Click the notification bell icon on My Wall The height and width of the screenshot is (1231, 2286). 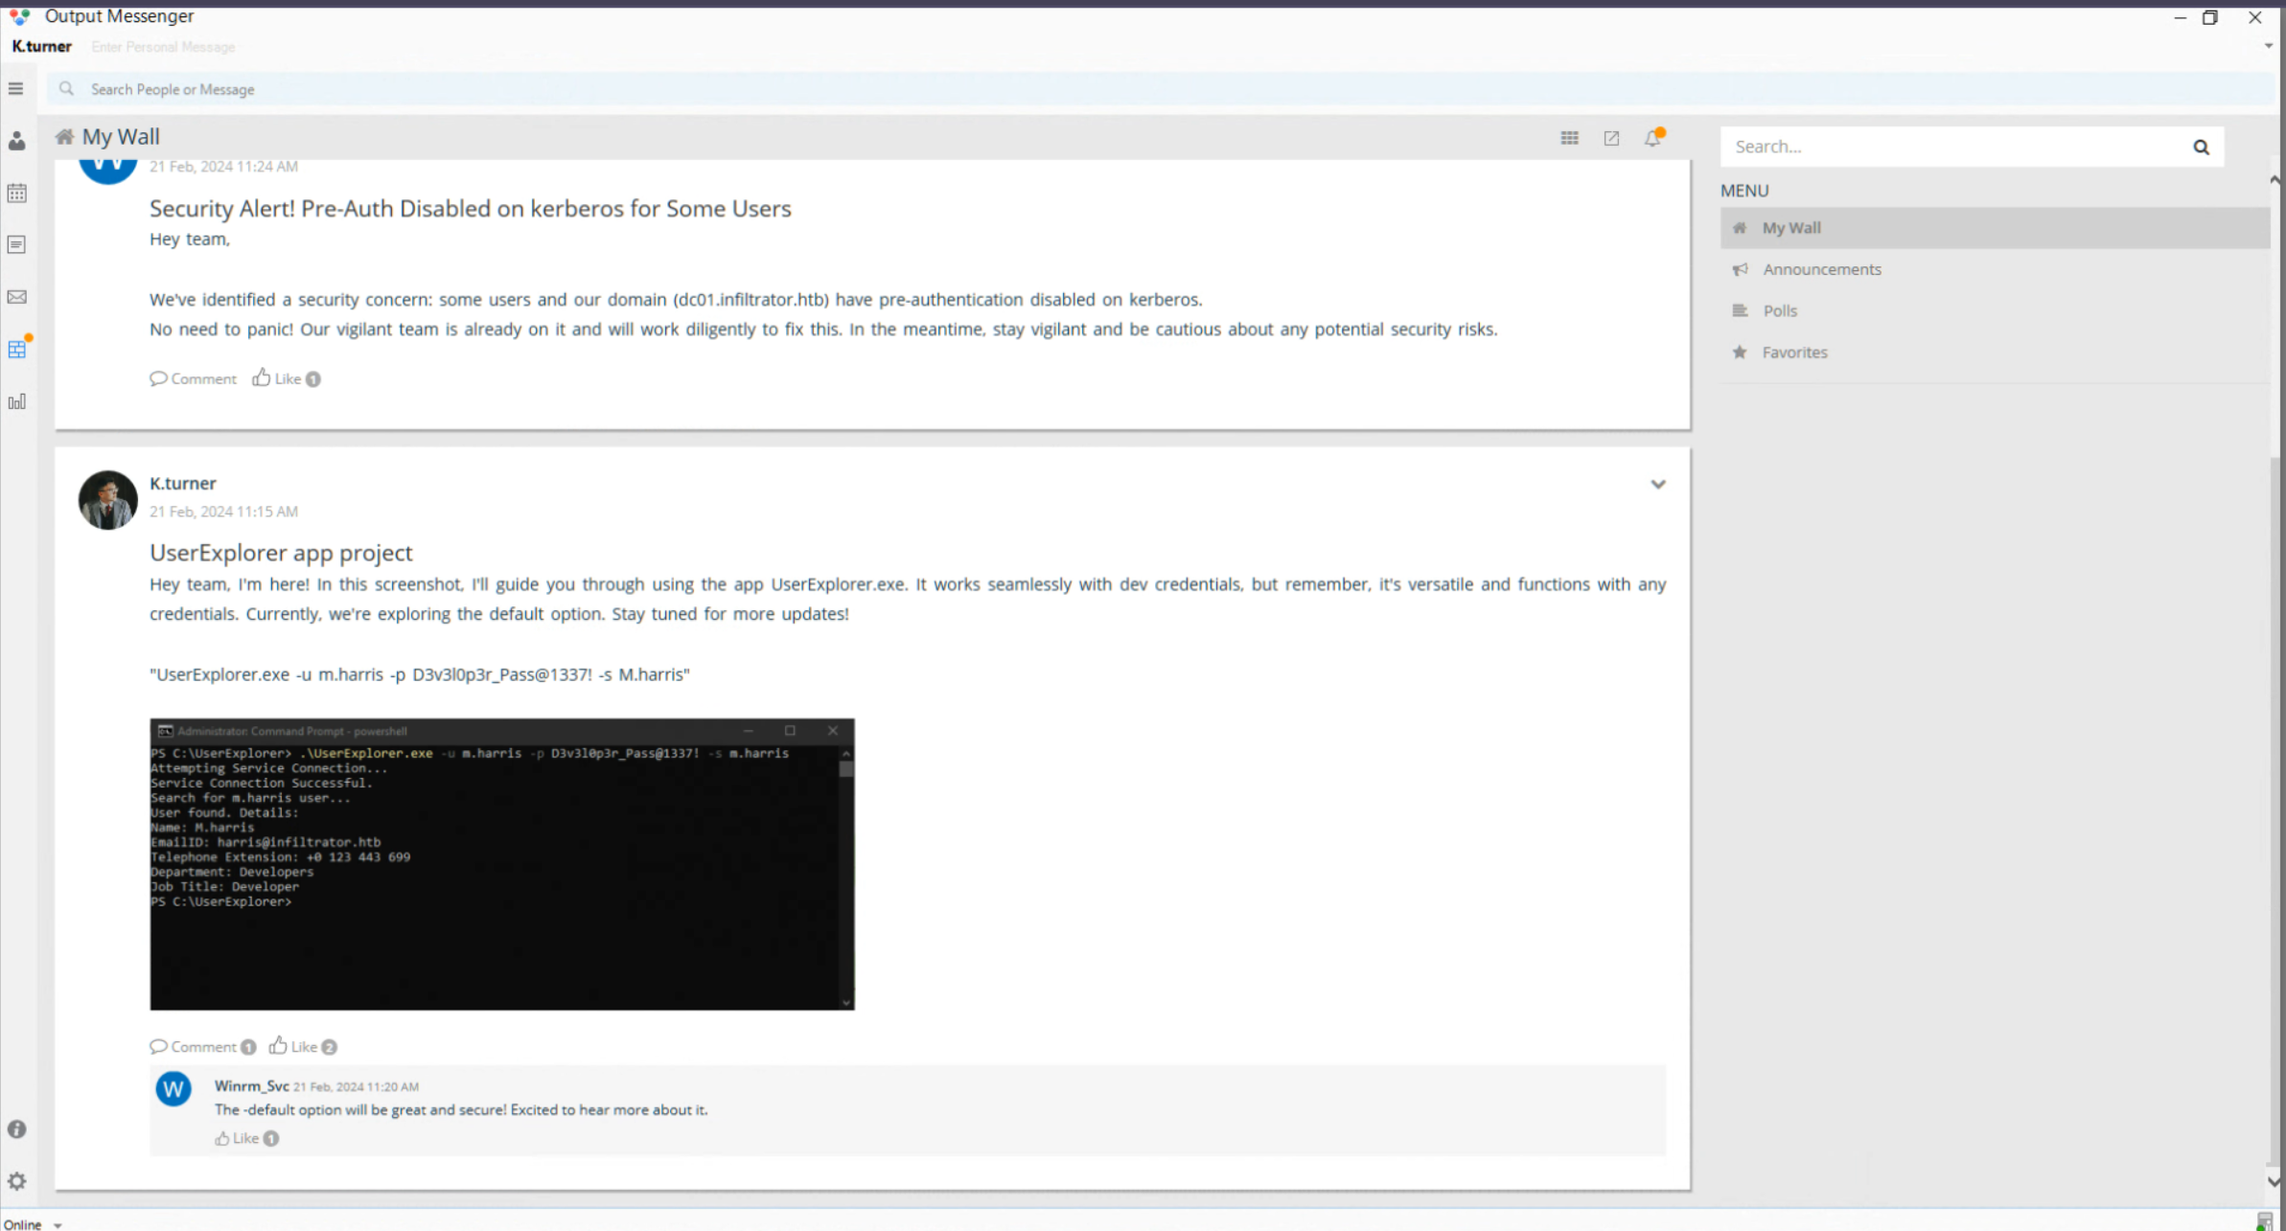pos(1652,138)
